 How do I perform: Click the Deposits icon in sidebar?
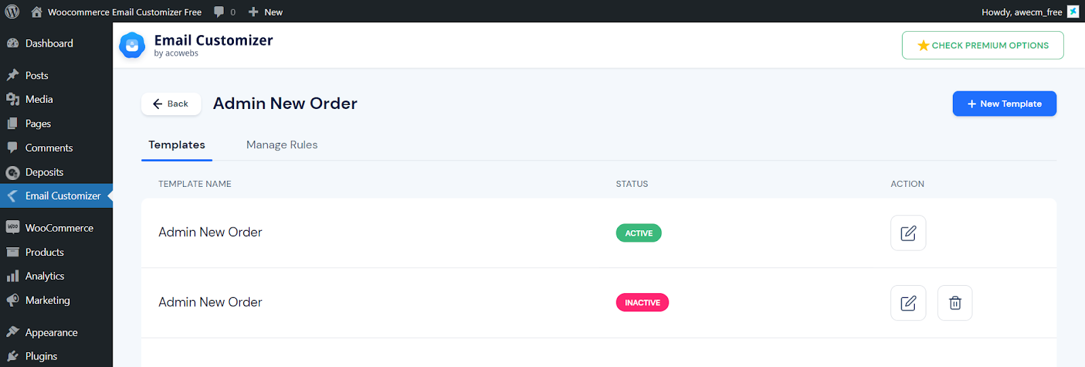[x=12, y=172]
